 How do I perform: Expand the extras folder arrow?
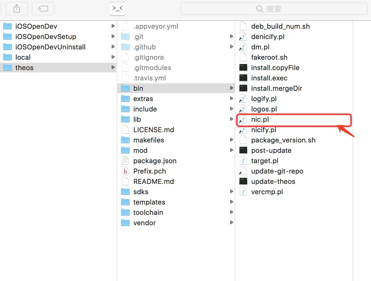[232, 98]
